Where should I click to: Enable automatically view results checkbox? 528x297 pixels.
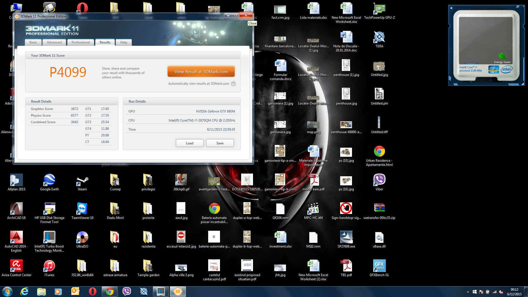click(233, 84)
